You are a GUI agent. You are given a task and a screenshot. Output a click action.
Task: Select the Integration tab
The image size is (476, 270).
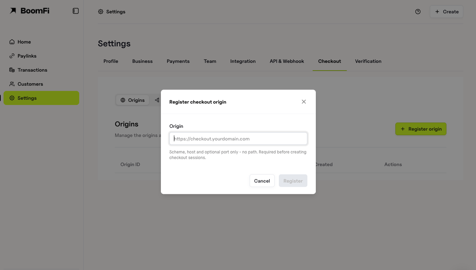pyautogui.click(x=243, y=61)
